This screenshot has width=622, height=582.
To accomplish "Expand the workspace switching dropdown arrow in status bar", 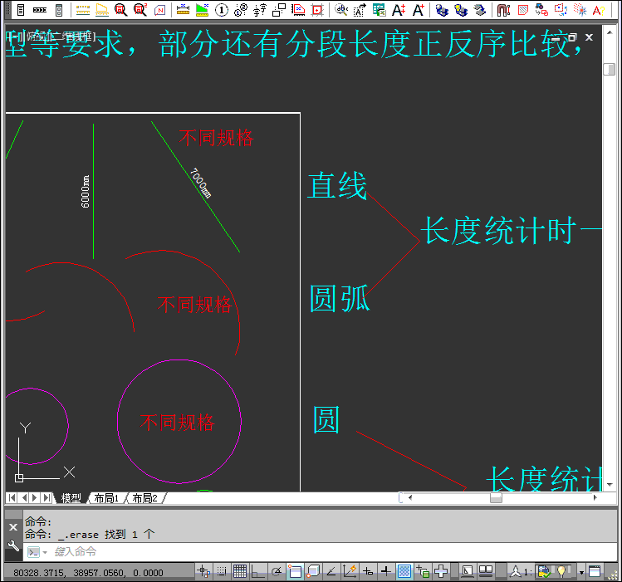I will coord(581,572).
